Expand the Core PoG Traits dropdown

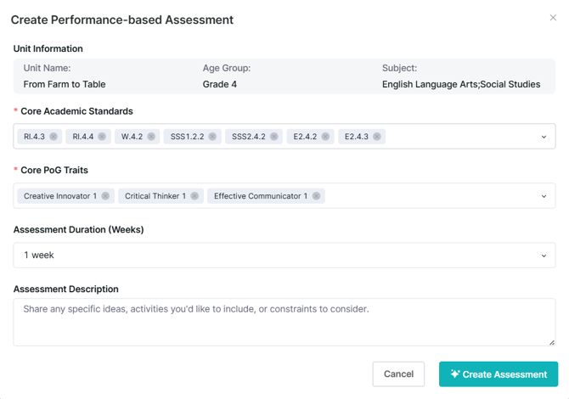point(544,196)
